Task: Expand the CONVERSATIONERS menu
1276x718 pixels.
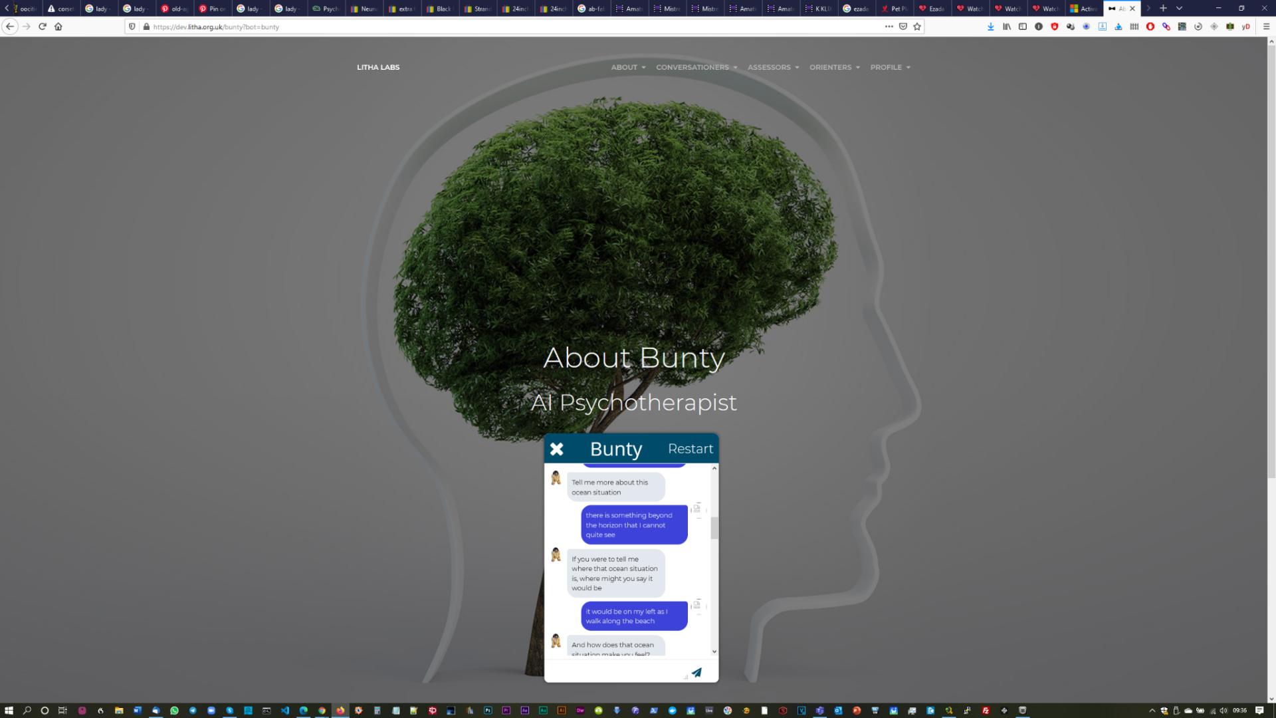Action: (x=696, y=67)
